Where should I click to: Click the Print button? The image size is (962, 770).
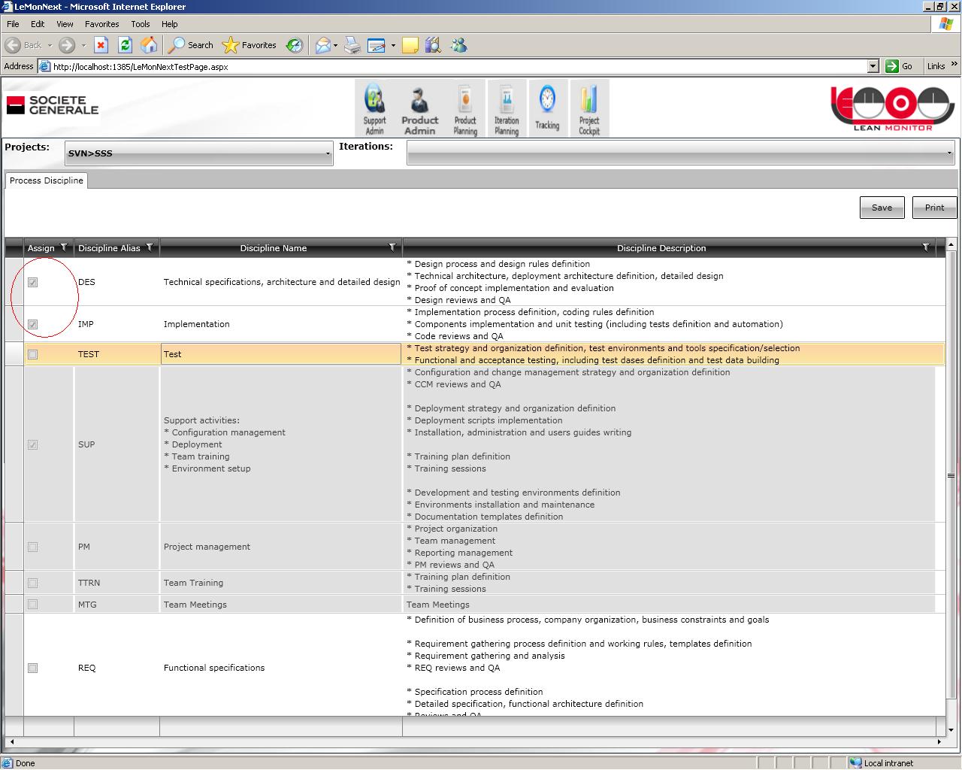click(x=934, y=208)
